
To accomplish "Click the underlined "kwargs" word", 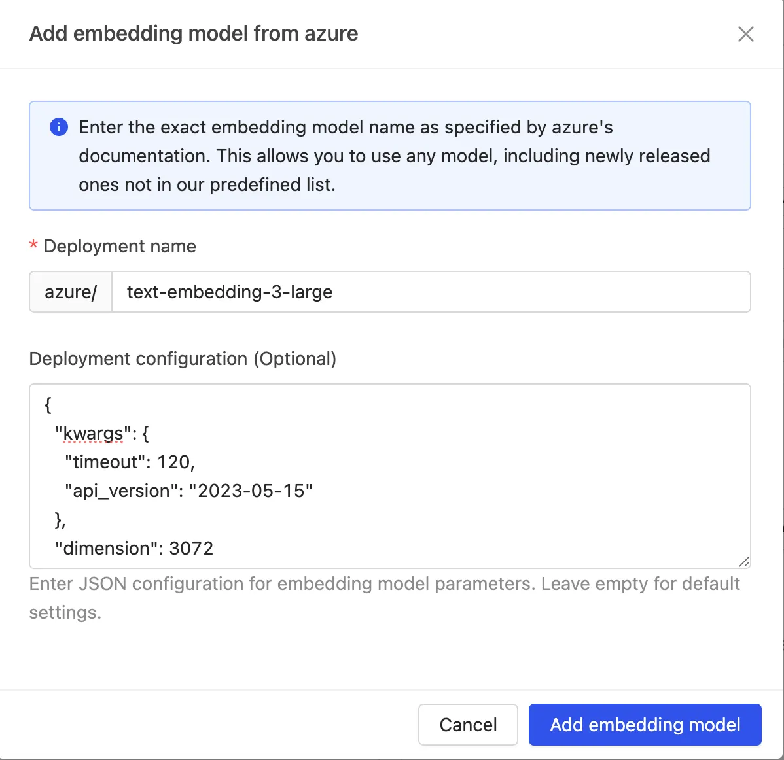I will (93, 434).
